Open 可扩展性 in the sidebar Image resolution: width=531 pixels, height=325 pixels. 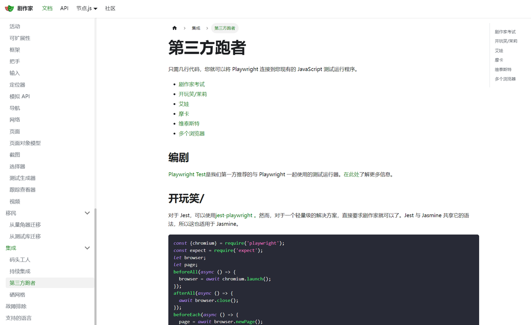coord(20,38)
